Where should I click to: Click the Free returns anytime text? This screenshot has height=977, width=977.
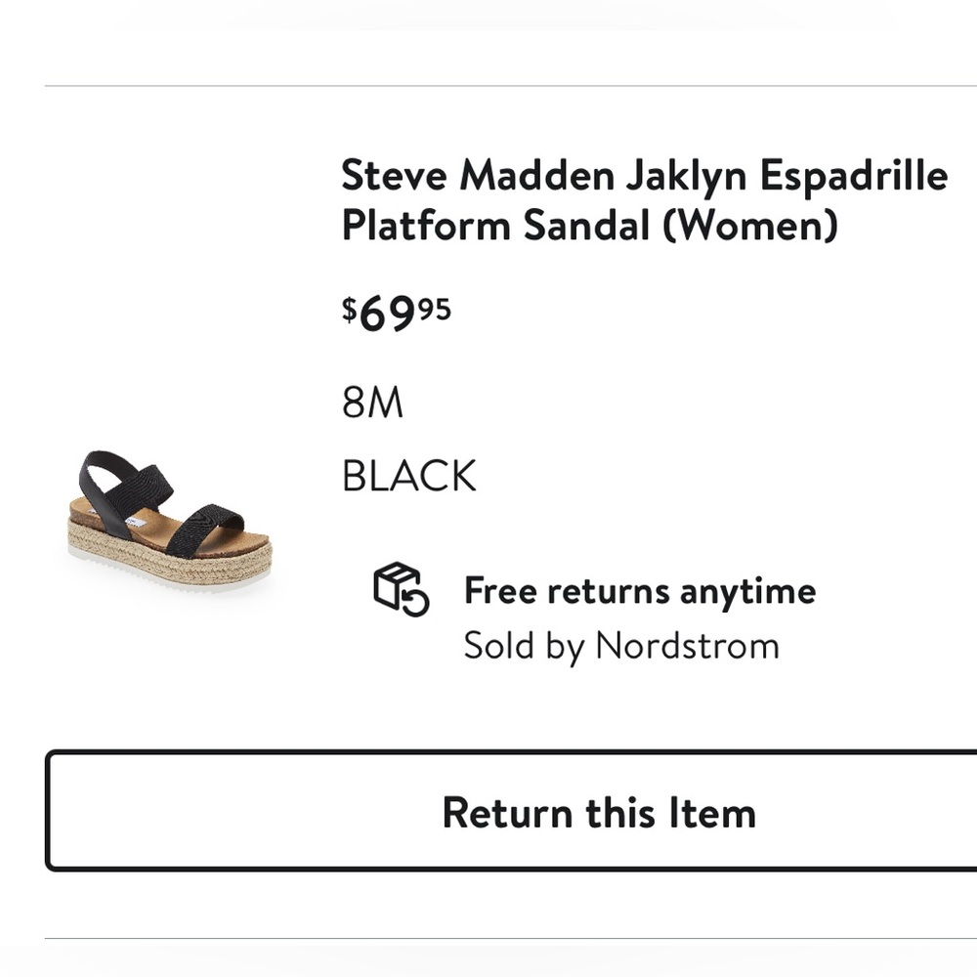[640, 589]
